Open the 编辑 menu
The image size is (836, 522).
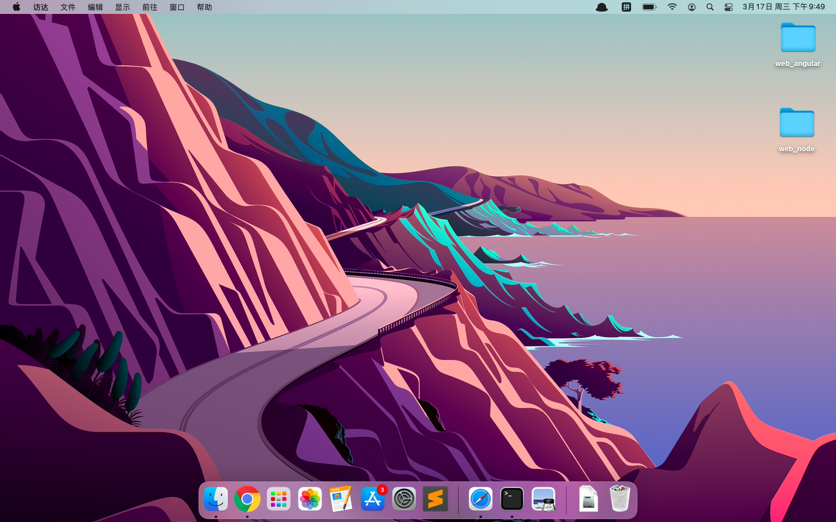pos(95,7)
